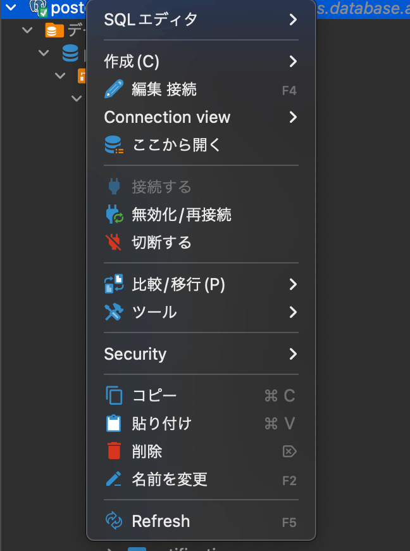Select the Connection view menu entry

point(201,117)
